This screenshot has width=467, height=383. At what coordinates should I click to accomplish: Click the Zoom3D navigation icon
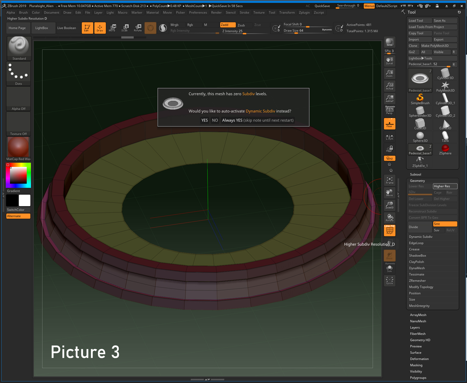(x=389, y=205)
